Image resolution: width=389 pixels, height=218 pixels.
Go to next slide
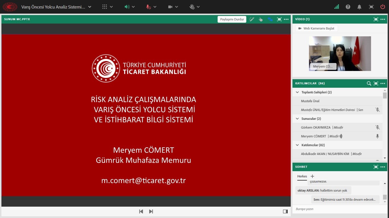tap(151, 211)
